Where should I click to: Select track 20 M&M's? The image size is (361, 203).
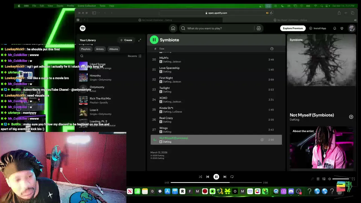(x=216, y=59)
